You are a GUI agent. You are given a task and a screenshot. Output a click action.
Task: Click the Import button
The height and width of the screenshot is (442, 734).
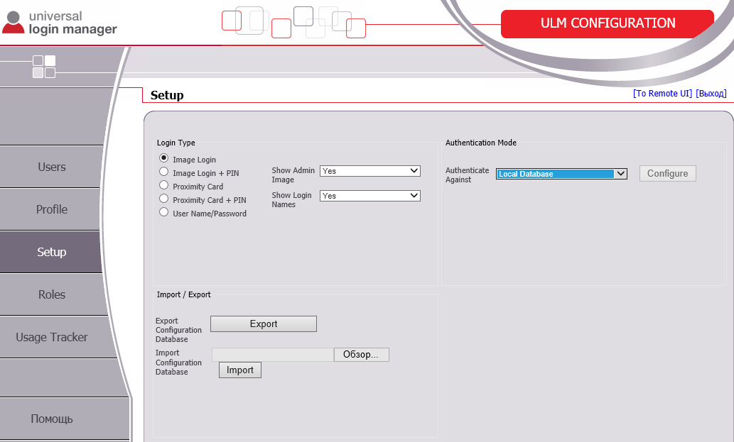pos(240,370)
